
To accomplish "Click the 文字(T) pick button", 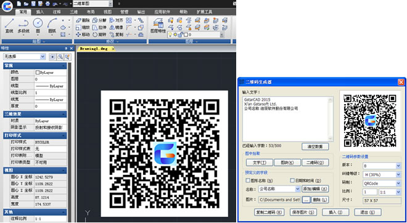I will point(260,163).
